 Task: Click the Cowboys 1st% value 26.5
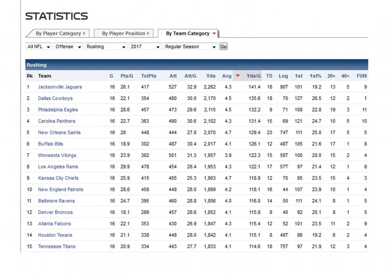pyautogui.click(x=316, y=98)
